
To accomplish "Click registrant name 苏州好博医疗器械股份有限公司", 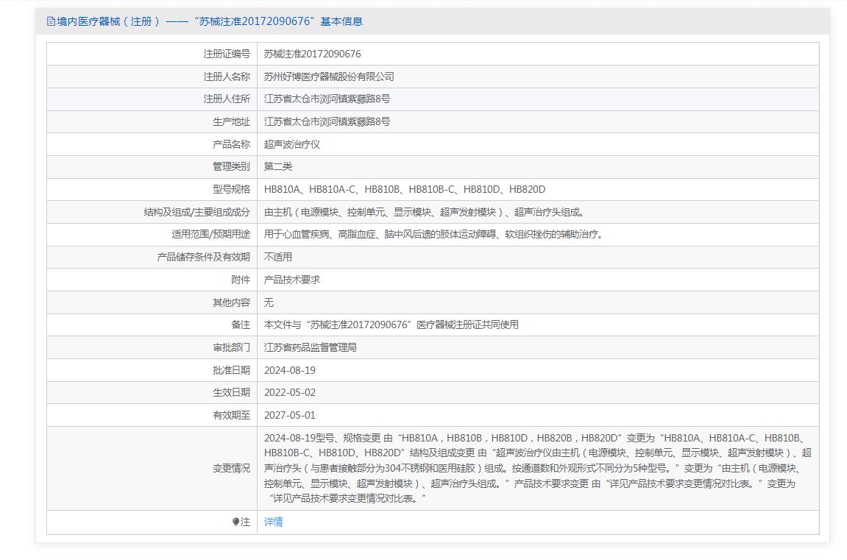I will (329, 77).
